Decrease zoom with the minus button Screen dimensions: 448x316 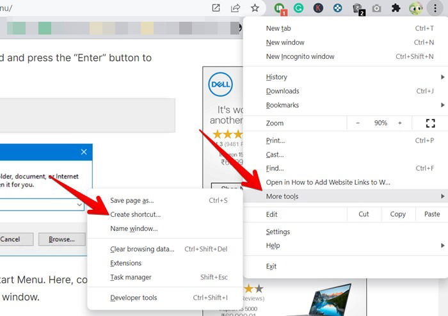pos(358,123)
